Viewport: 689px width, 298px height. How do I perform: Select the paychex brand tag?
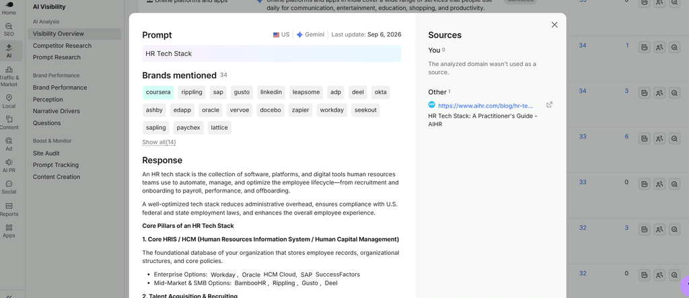(x=188, y=128)
